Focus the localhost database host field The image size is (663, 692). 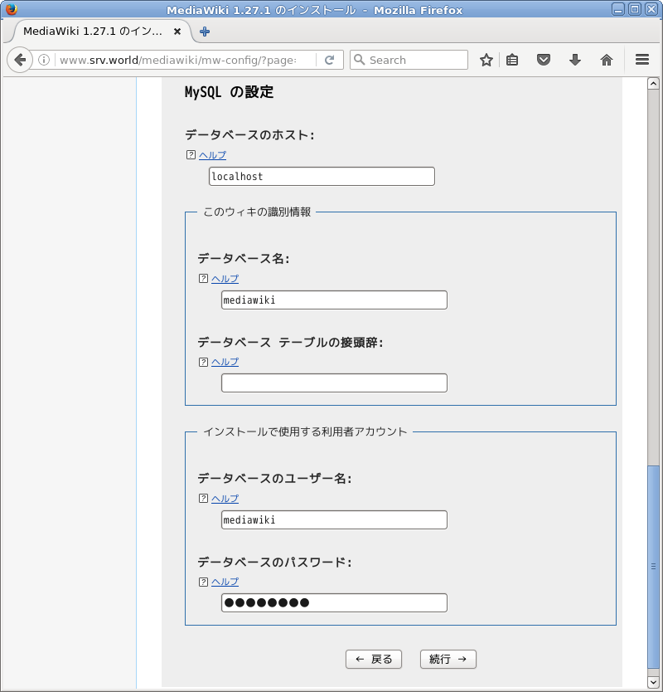[x=322, y=176]
